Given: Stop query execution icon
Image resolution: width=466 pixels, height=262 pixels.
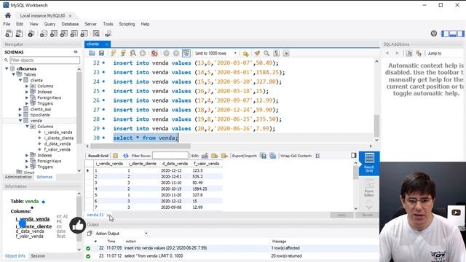Looking at the screenshot, I should point(143,53).
